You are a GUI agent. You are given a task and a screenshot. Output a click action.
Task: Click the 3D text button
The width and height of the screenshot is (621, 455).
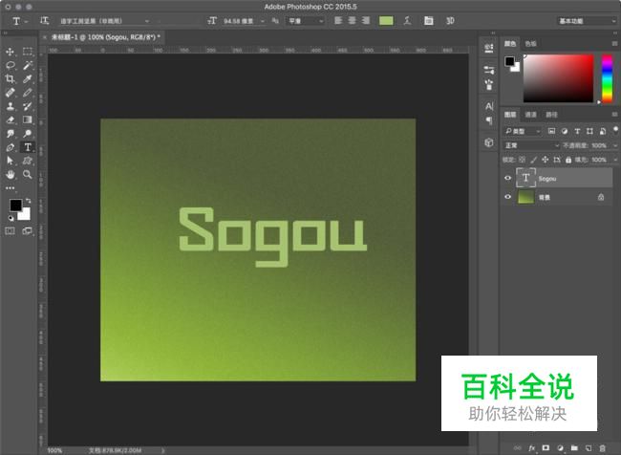pyautogui.click(x=450, y=21)
